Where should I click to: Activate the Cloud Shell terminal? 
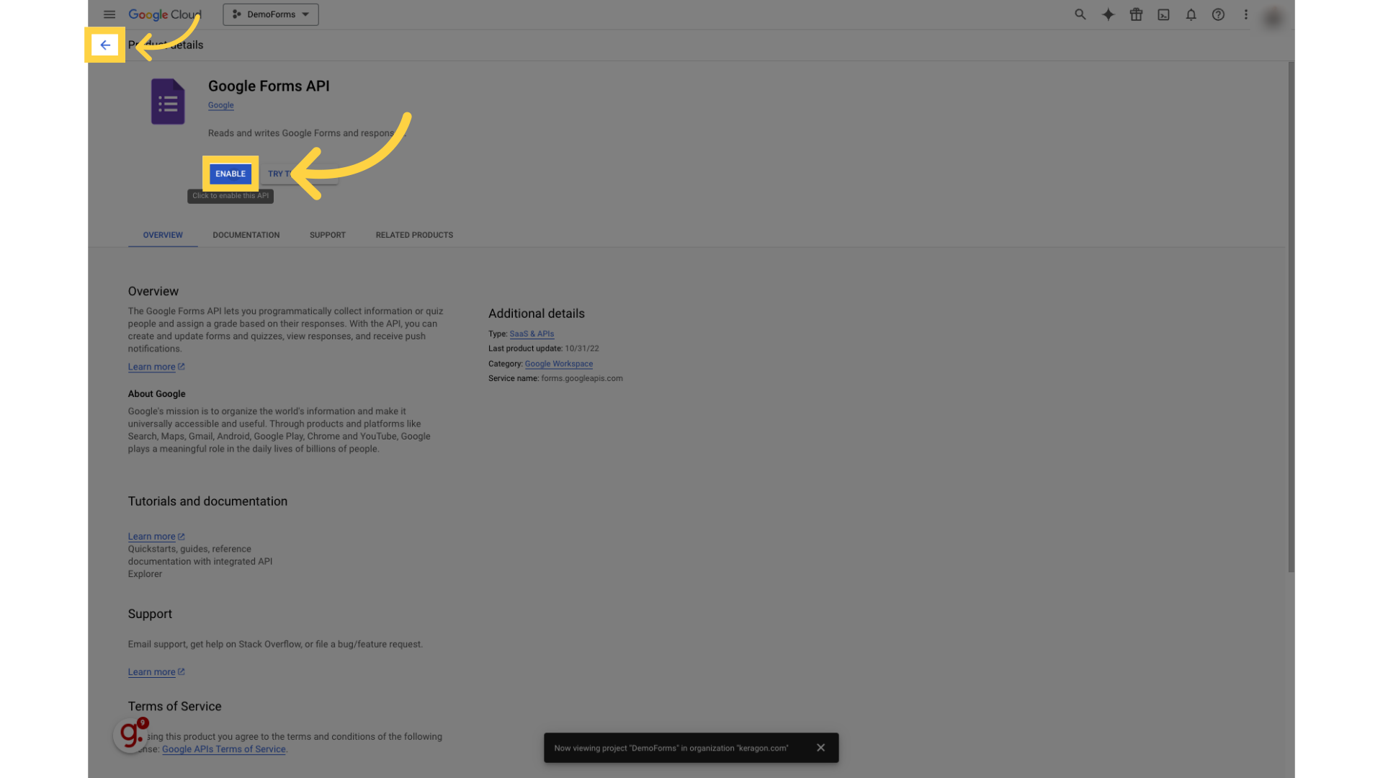point(1163,14)
